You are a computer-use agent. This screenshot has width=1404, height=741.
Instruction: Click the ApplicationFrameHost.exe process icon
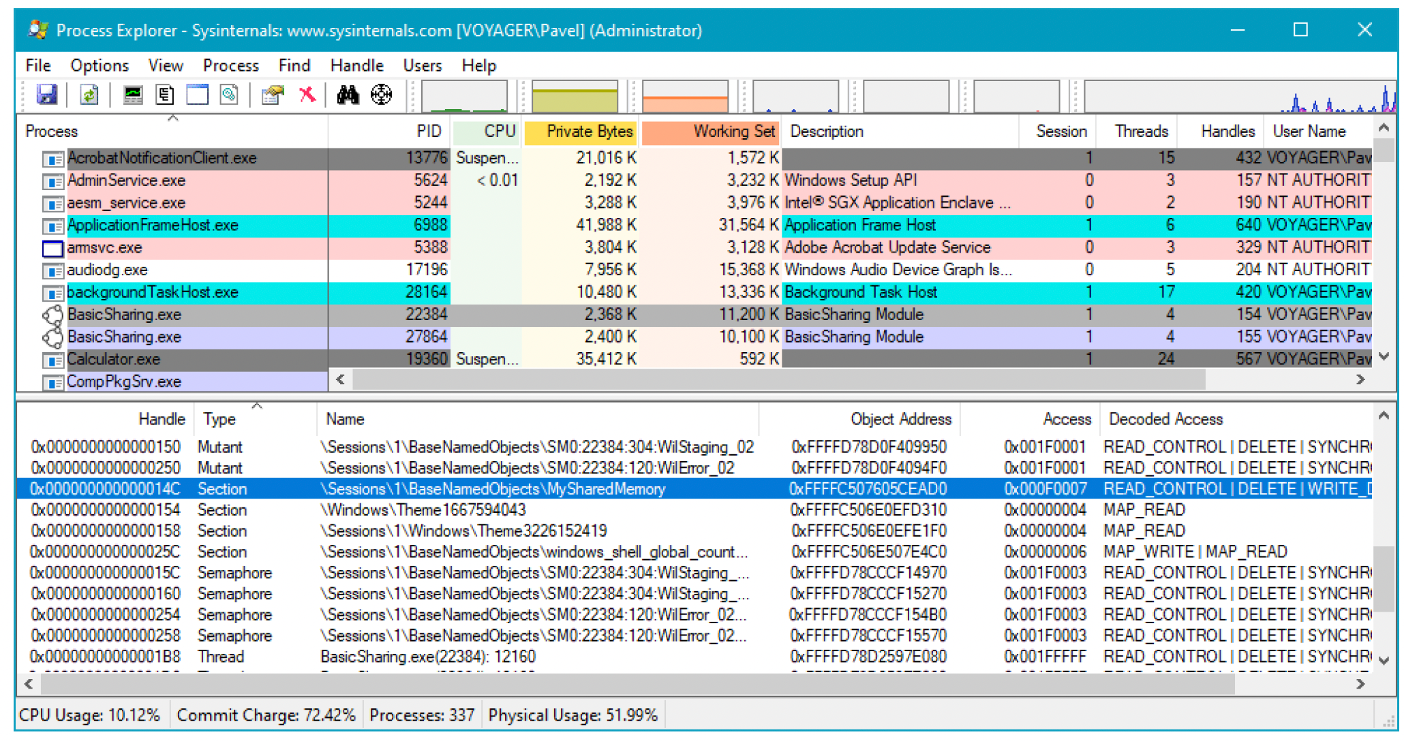52,226
